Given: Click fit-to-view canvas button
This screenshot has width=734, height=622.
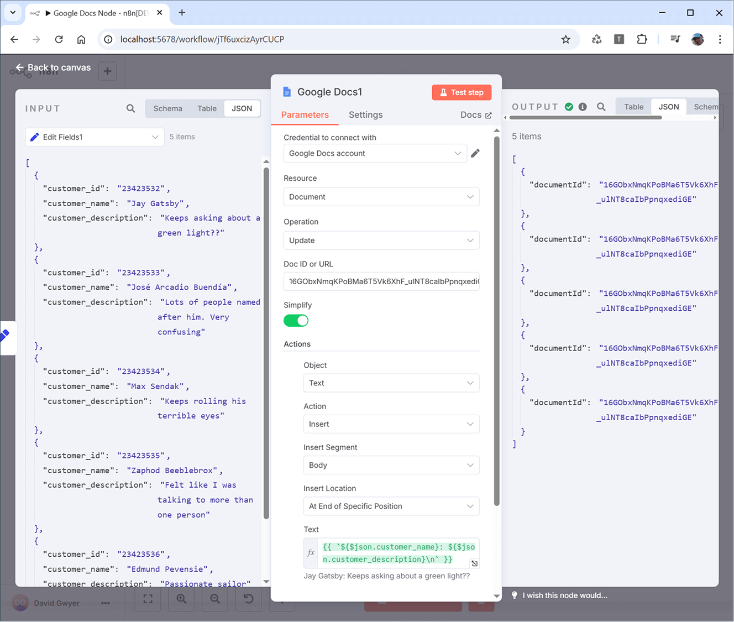Looking at the screenshot, I should point(148,599).
